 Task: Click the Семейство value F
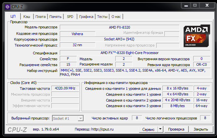tap(68, 59)
